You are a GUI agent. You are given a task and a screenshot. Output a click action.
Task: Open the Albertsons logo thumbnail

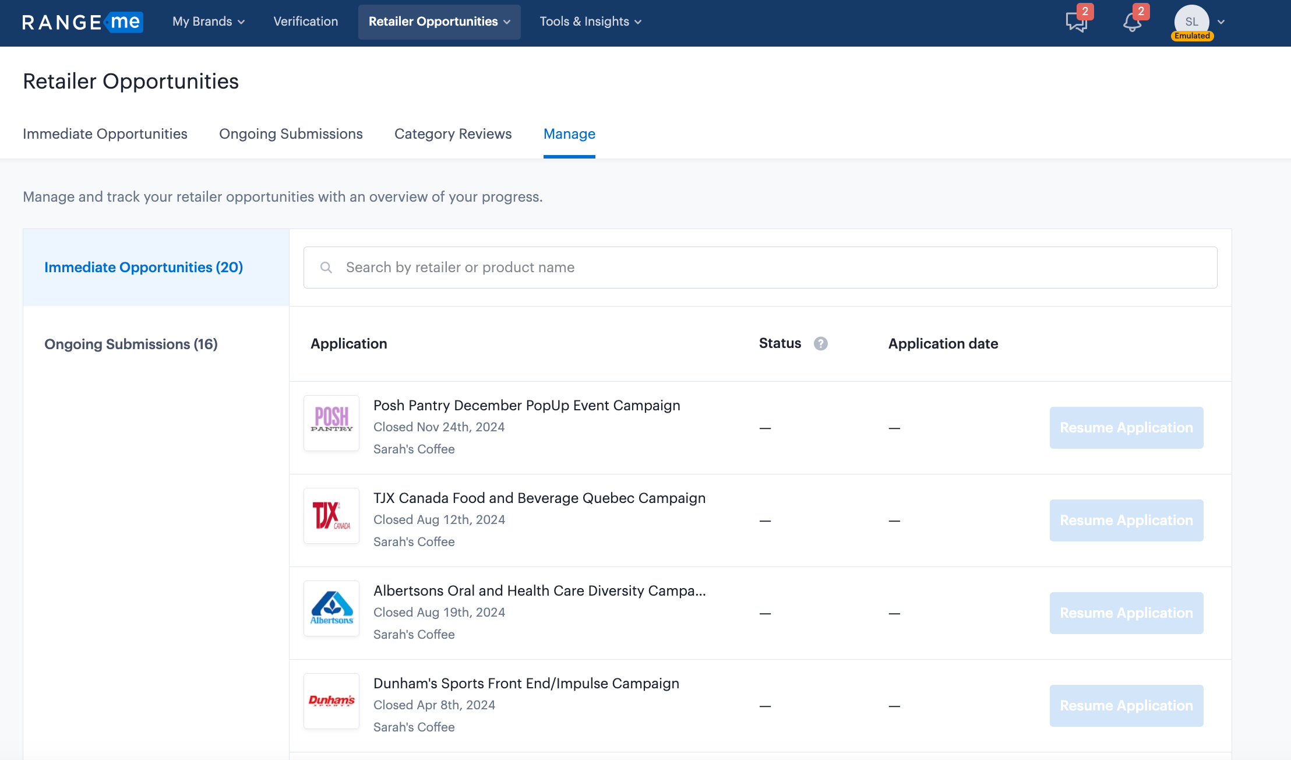(331, 608)
